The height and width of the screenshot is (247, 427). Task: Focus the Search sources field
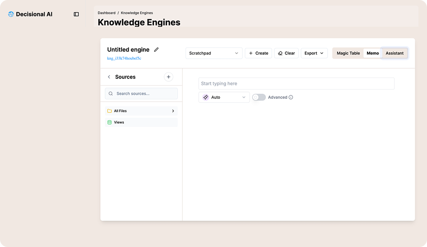pos(141,93)
